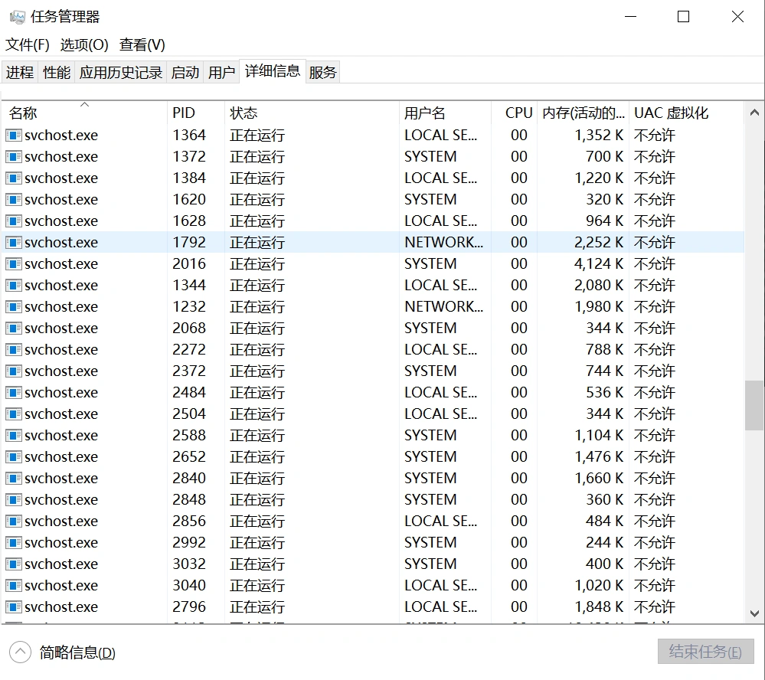Screen dimensions: 765x680
Task: Click the svchost.exe icon for PID 2016
Action: [x=14, y=264]
